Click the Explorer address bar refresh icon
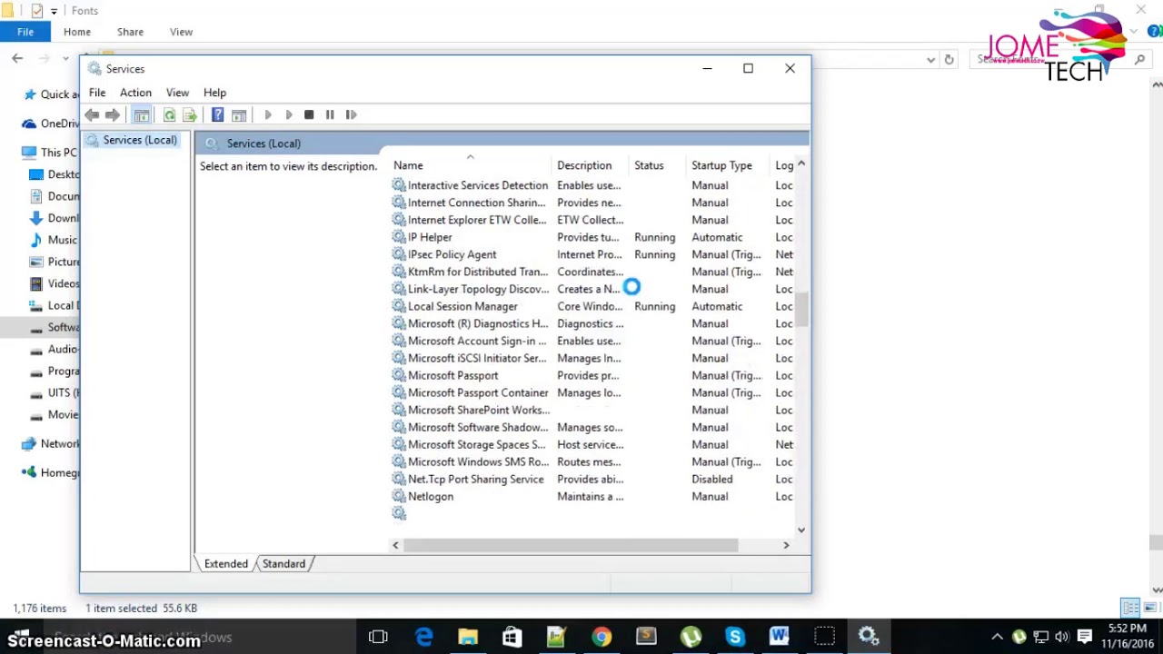1163x654 pixels. coord(949,59)
